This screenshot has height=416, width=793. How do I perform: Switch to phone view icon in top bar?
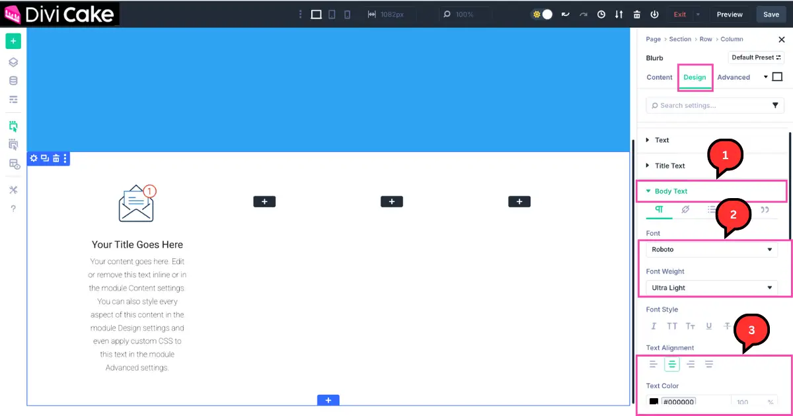click(347, 15)
